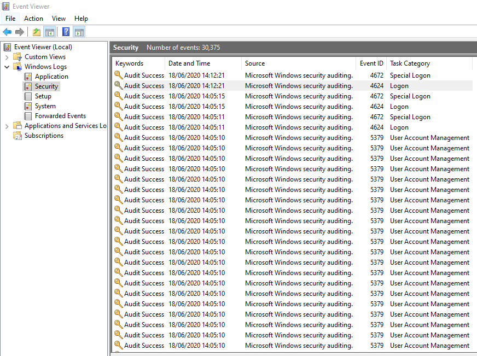This screenshot has height=356, width=477.
Task: Select the Security log tree item
Action: 46,86
